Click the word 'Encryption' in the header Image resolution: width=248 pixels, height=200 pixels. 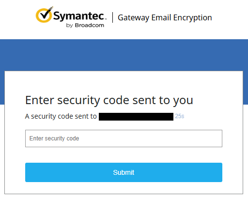point(192,18)
